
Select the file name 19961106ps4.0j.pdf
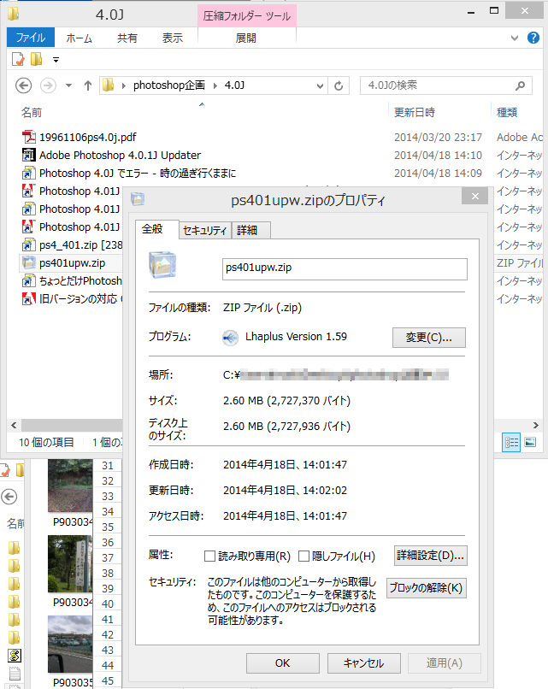(x=88, y=137)
